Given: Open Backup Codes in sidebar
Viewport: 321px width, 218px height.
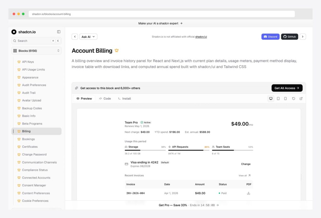Looking at the screenshot, I should point(32,108).
